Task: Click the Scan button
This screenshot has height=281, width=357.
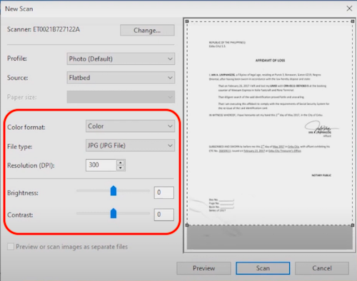Action: 263,268
